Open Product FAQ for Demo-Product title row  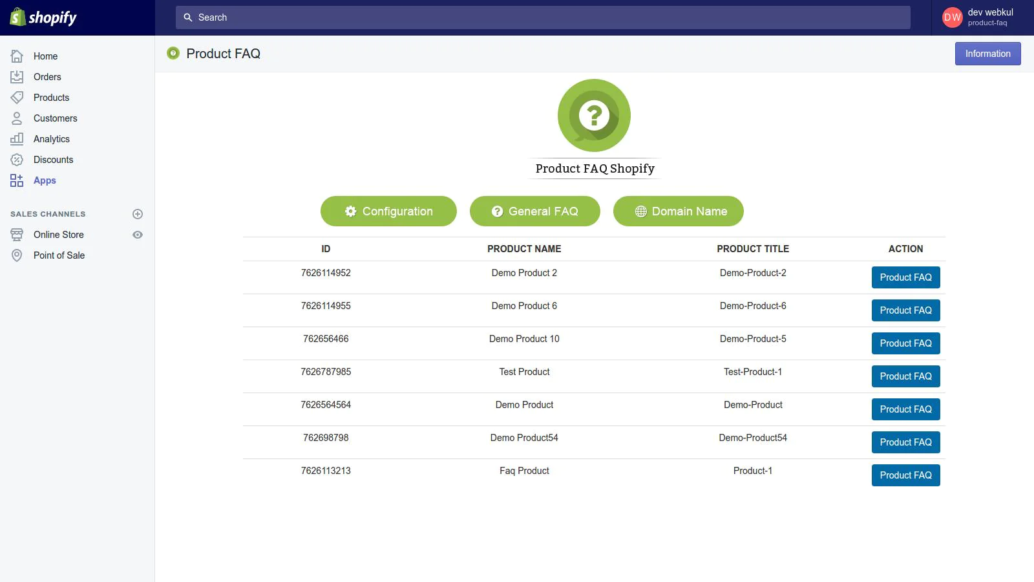tap(906, 409)
